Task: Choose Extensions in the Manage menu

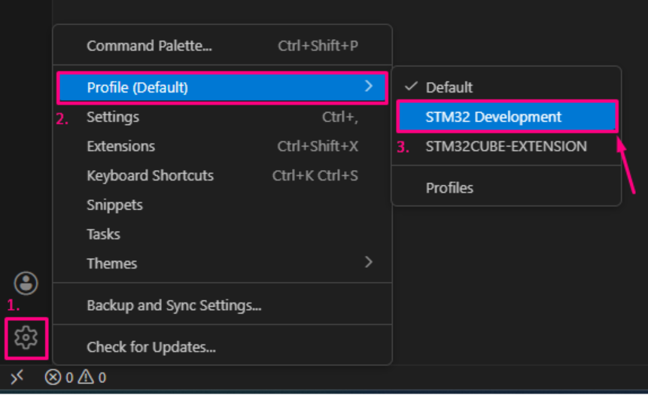Action: 120,146
